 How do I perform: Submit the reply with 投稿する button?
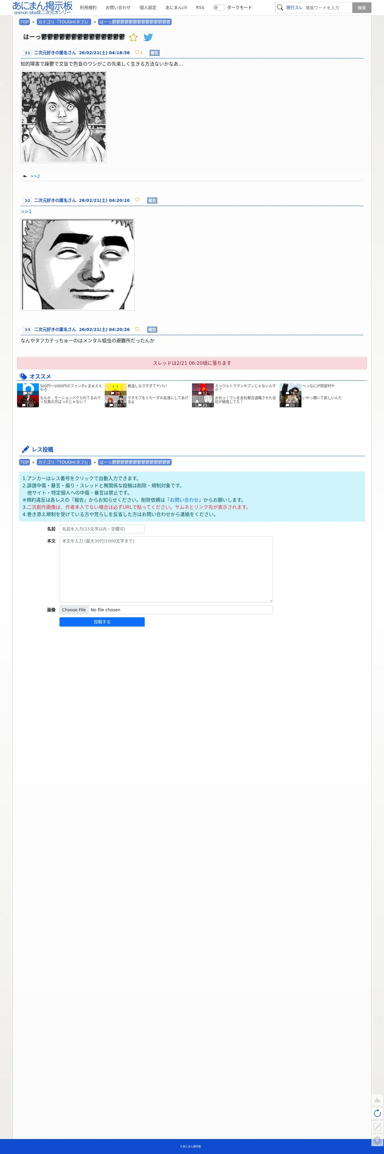(x=102, y=622)
